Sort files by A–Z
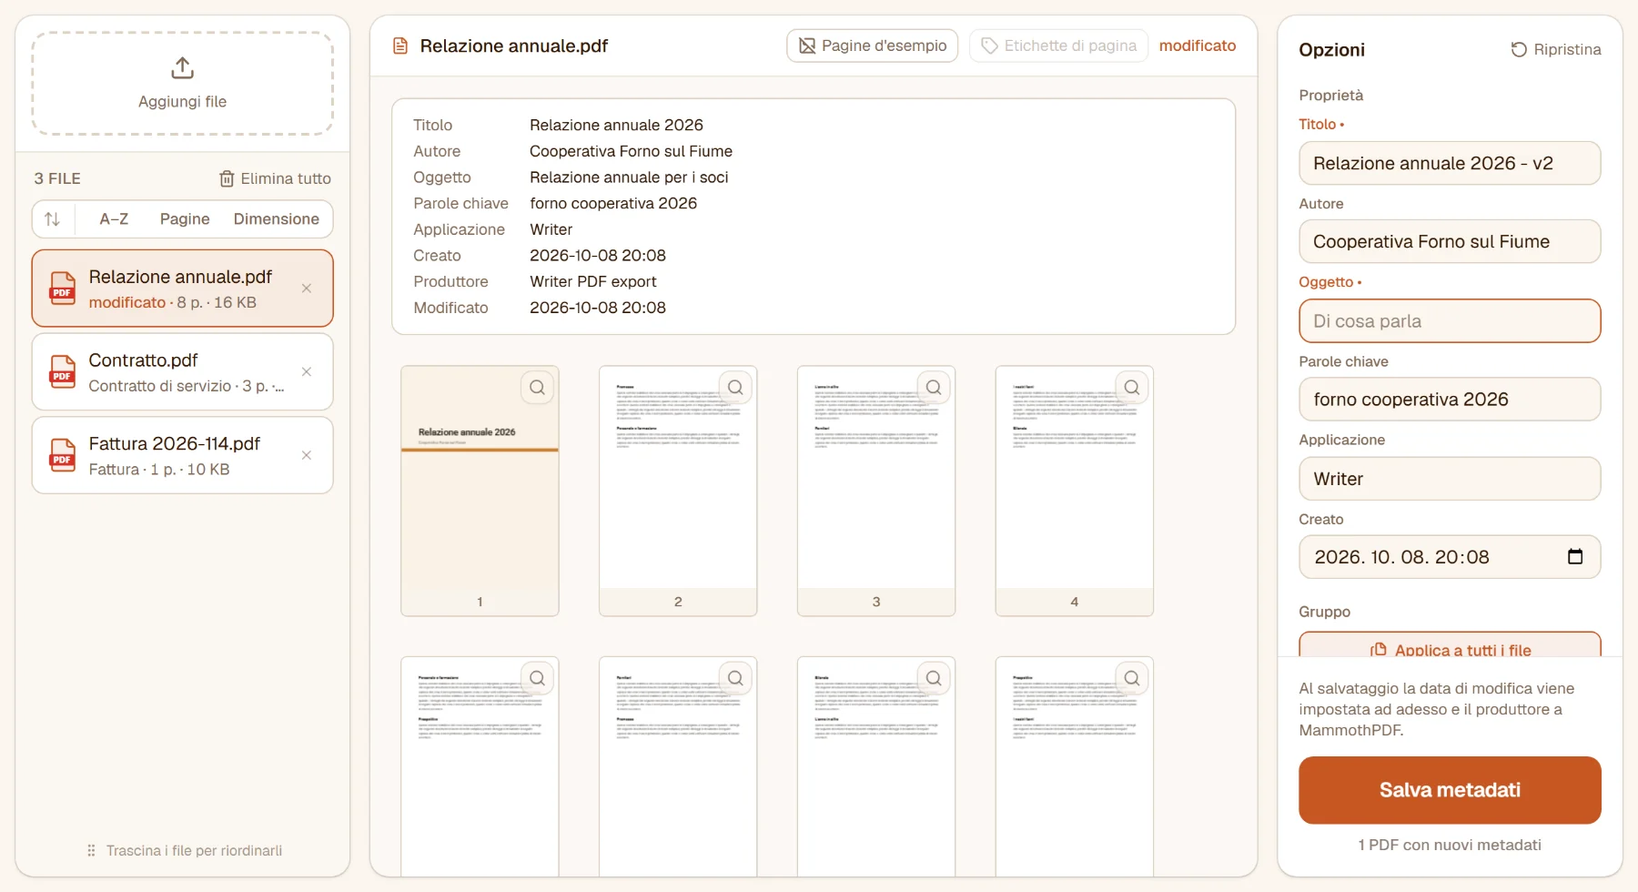This screenshot has height=892, width=1638. 114,219
